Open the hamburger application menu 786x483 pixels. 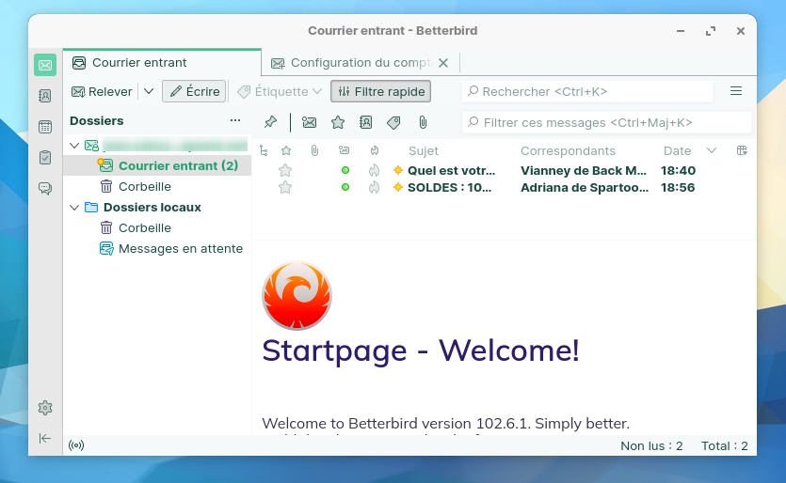coord(736,91)
